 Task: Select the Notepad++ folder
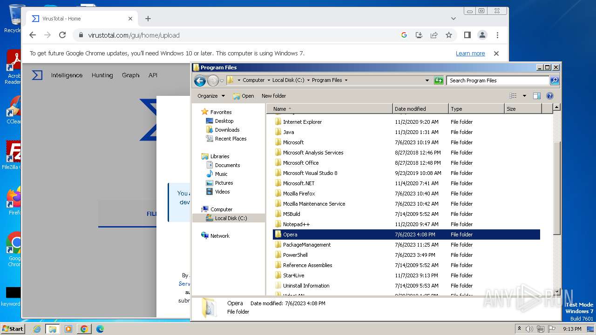point(406,224)
